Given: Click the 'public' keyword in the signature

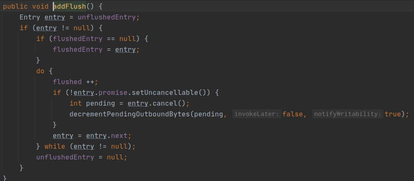Looking at the screenshot, I should tap(15, 7).
